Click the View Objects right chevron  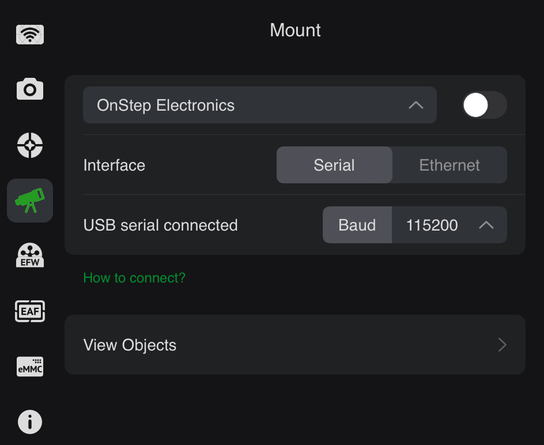click(x=502, y=345)
